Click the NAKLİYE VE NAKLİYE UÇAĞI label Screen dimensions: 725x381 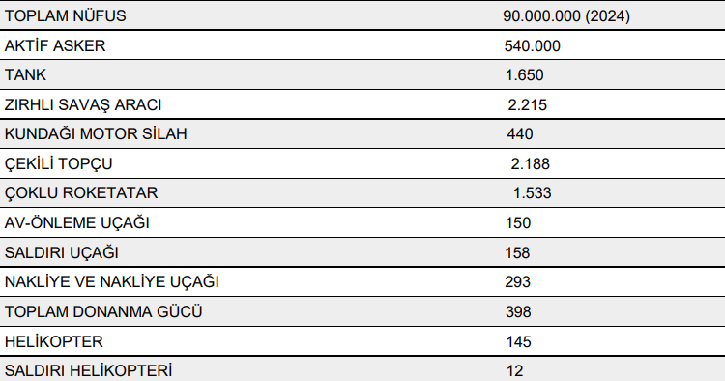click(112, 281)
